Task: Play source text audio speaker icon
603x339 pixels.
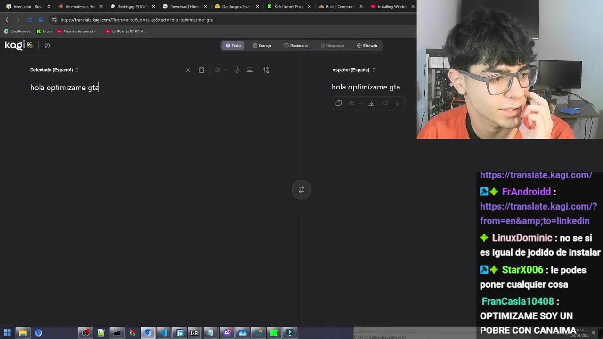Action: [217, 70]
